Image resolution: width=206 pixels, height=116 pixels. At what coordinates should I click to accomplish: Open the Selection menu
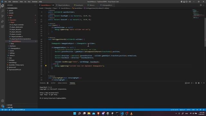pyautogui.click(x=15, y=2)
